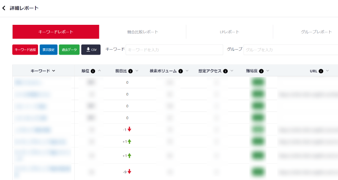This screenshot has width=338, height=180.
Task: Sort by 想定アクセス column chevron
Action: coord(232,71)
